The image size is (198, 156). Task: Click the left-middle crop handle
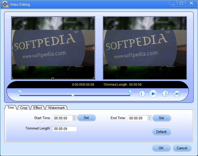pos(12,48)
